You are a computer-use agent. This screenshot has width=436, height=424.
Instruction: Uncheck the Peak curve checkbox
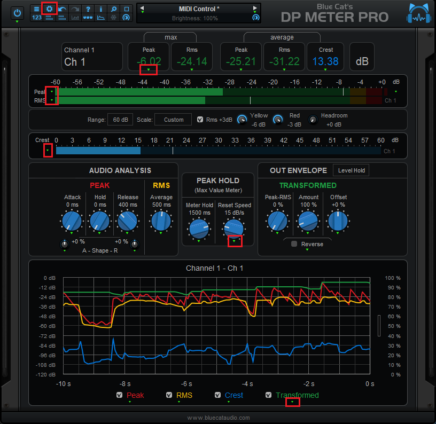(119, 395)
